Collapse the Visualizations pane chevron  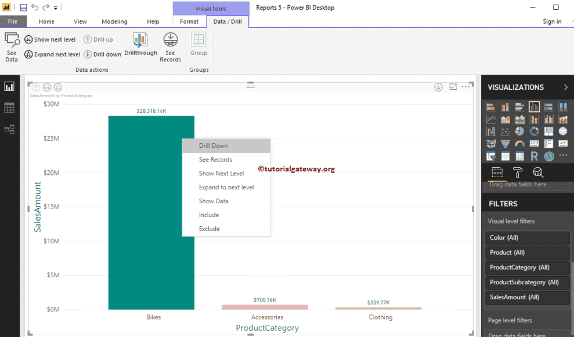pos(565,87)
